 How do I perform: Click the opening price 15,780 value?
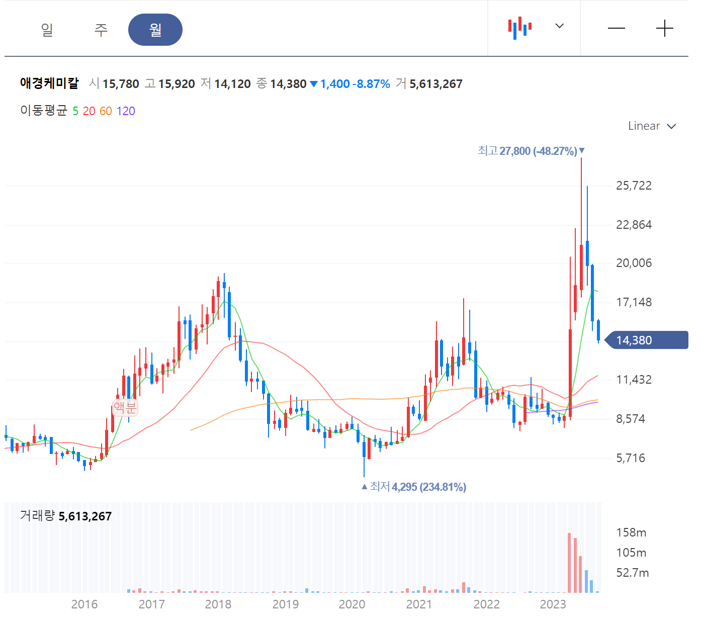121,84
